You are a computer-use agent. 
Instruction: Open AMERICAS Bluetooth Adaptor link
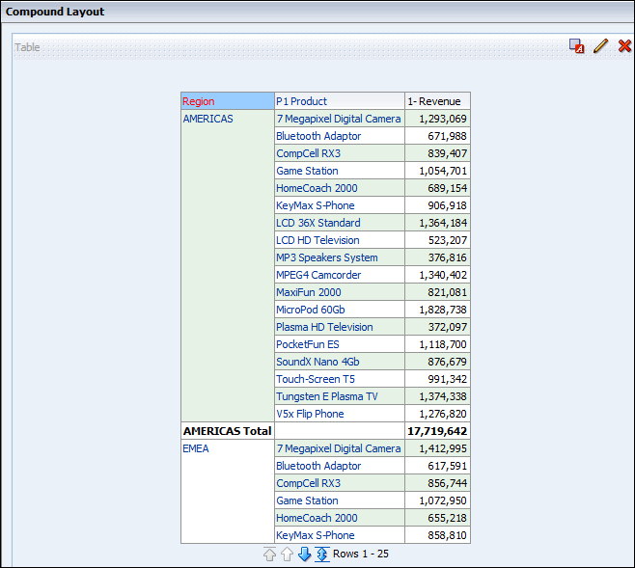(318, 136)
